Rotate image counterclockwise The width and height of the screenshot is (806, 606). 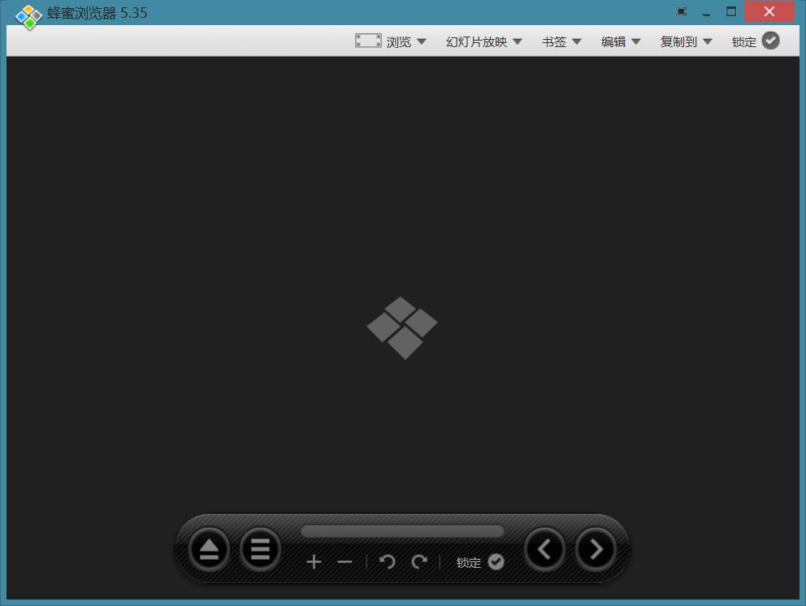(x=387, y=562)
